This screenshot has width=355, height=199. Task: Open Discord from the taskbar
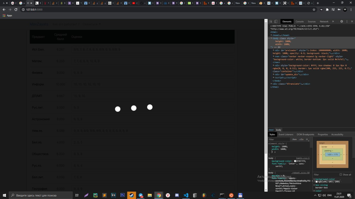177,195
